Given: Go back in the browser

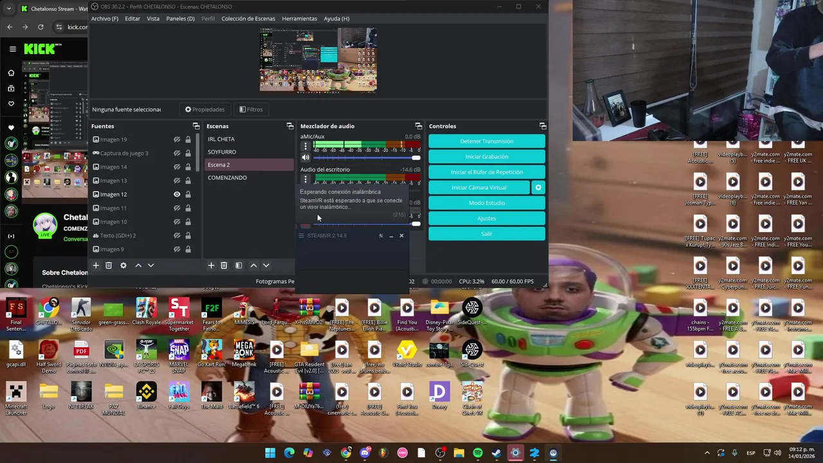Looking at the screenshot, I should coord(10,27).
